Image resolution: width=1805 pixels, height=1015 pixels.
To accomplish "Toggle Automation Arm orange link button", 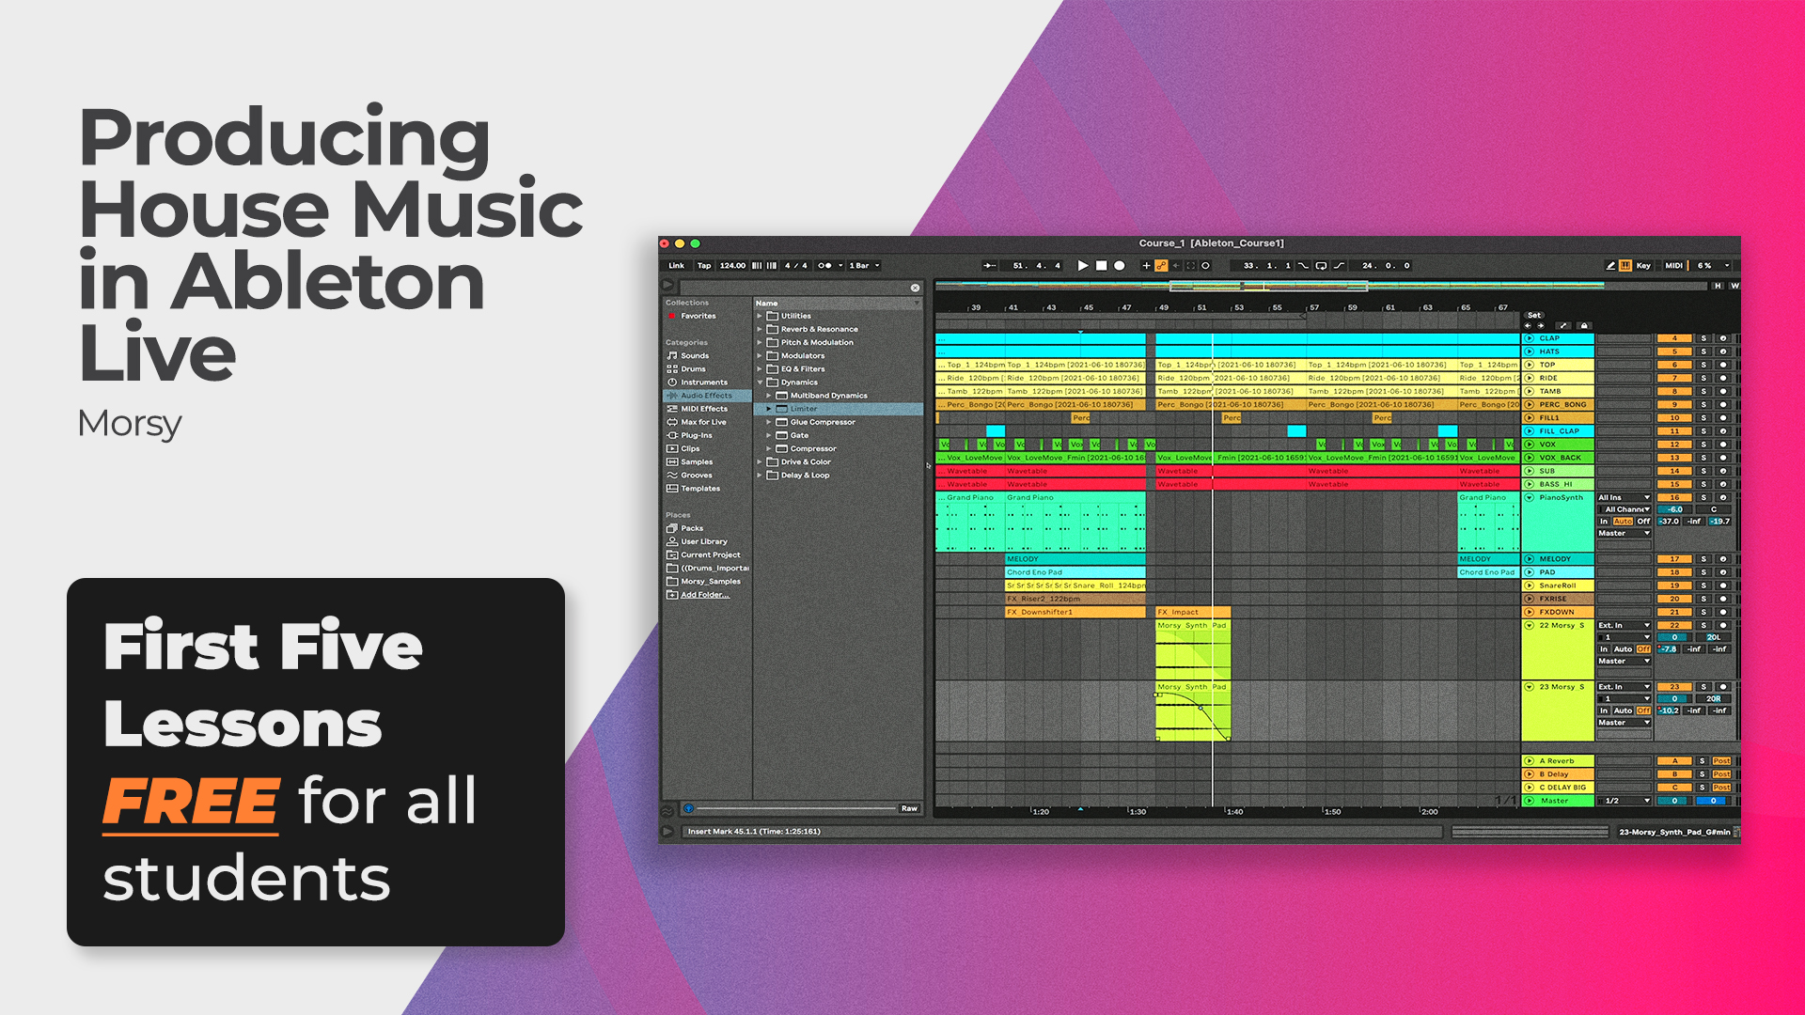I will pos(1161,266).
